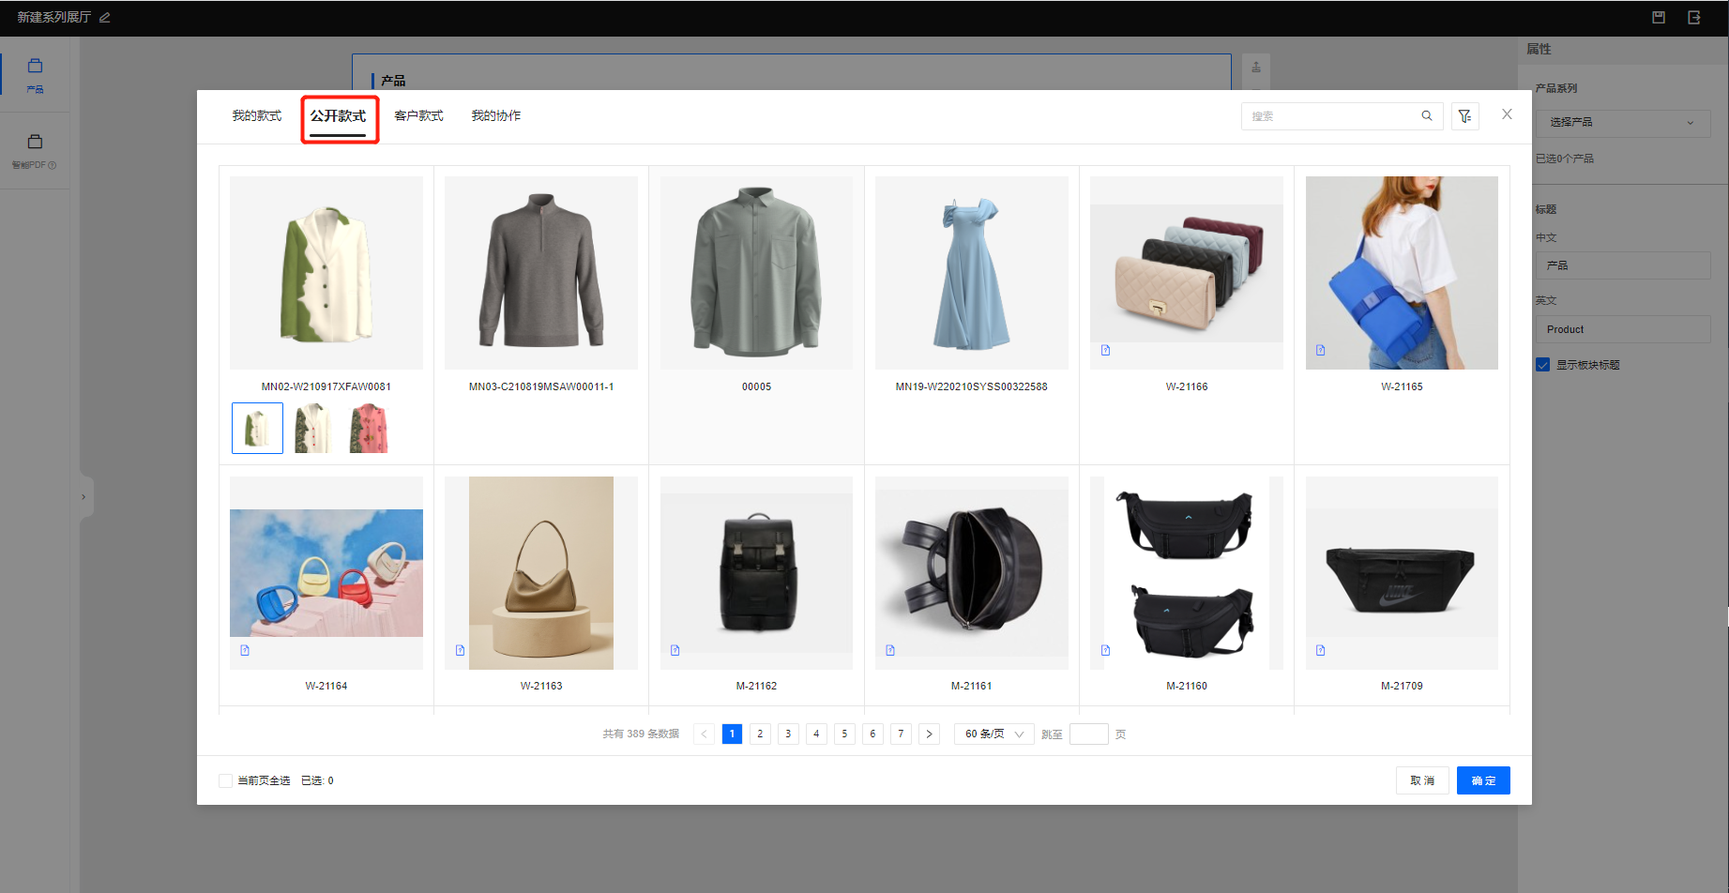Switch to the 我的款式 tab
Viewport: 1729px width, 893px height.
coord(256,116)
